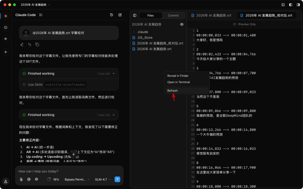Click the user avatar in message bubble
Viewport: 303px width, 189px height.
(26, 33)
